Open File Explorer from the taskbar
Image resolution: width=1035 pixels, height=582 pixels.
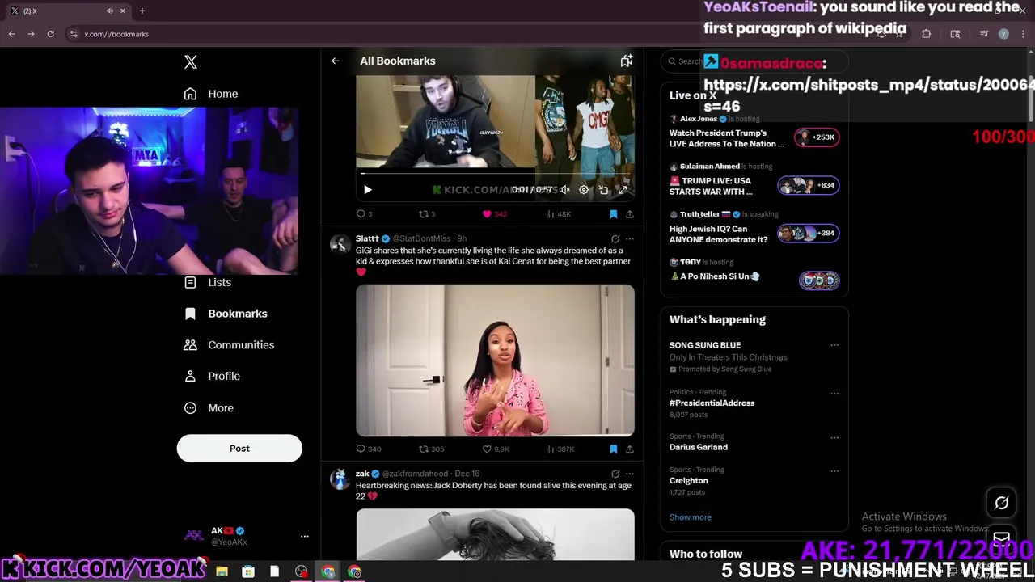pyautogui.click(x=222, y=571)
